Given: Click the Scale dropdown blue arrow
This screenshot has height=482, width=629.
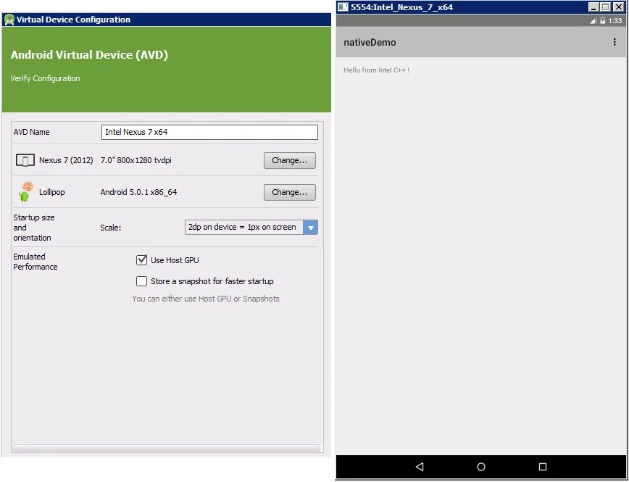Looking at the screenshot, I should tap(310, 227).
